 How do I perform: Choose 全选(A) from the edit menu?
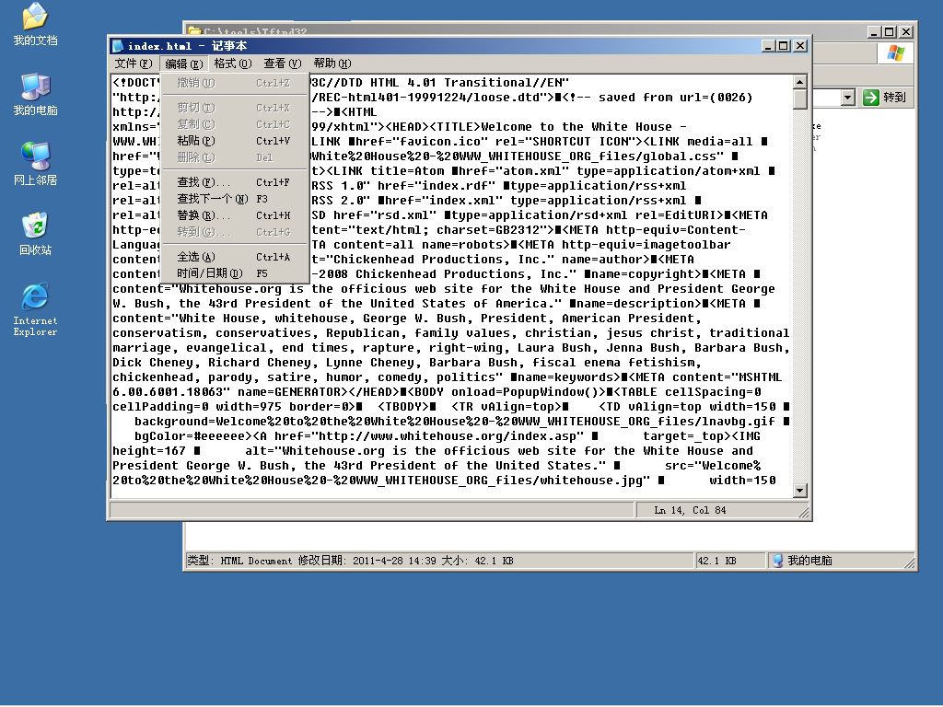pyautogui.click(x=235, y=257)
